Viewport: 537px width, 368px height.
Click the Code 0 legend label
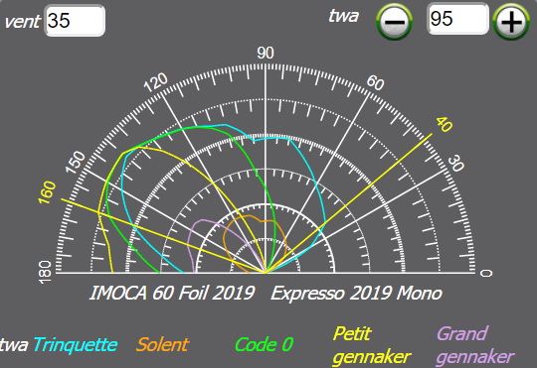[265, 344]
